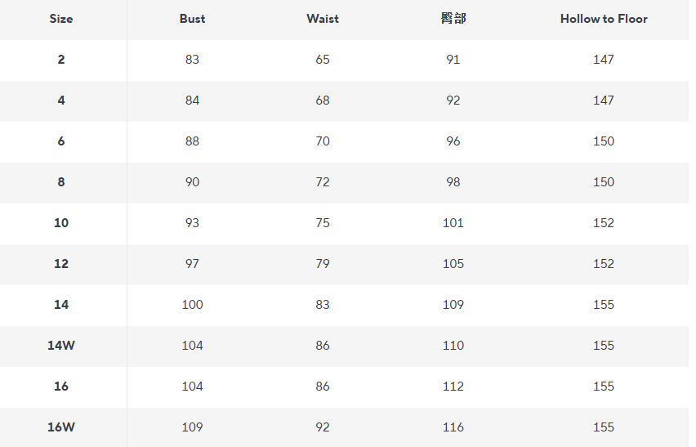Image resolution: width=696 pixels, height=447 pixels.
Task: Click the Hollow to Floor header
Action: tap(604, 19)
